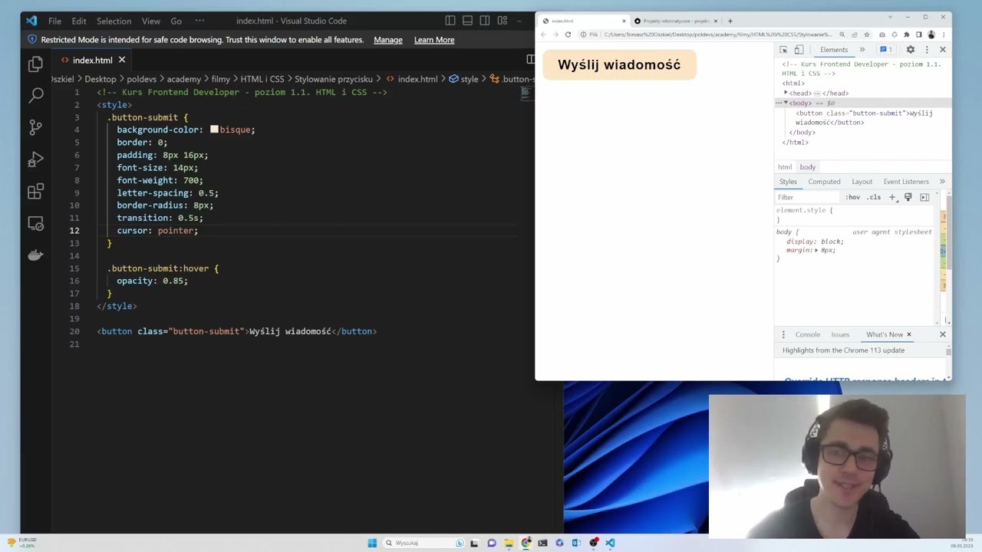Open the Go menu
The image size is (982, 552).
[x=176, y=21]
